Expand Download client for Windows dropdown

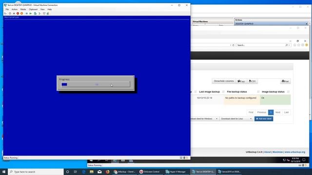(x=205, y=119)
